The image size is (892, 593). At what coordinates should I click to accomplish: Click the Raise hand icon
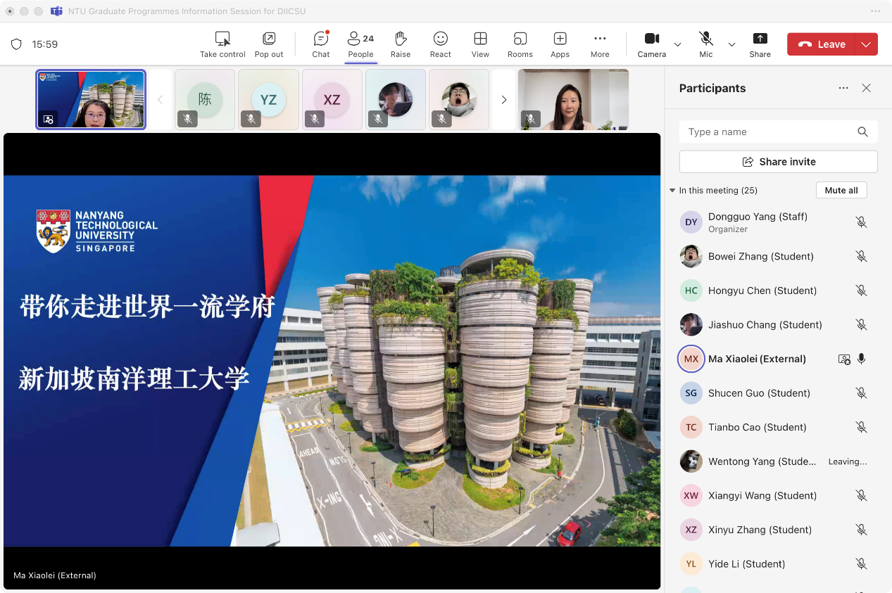click(401, 44)
